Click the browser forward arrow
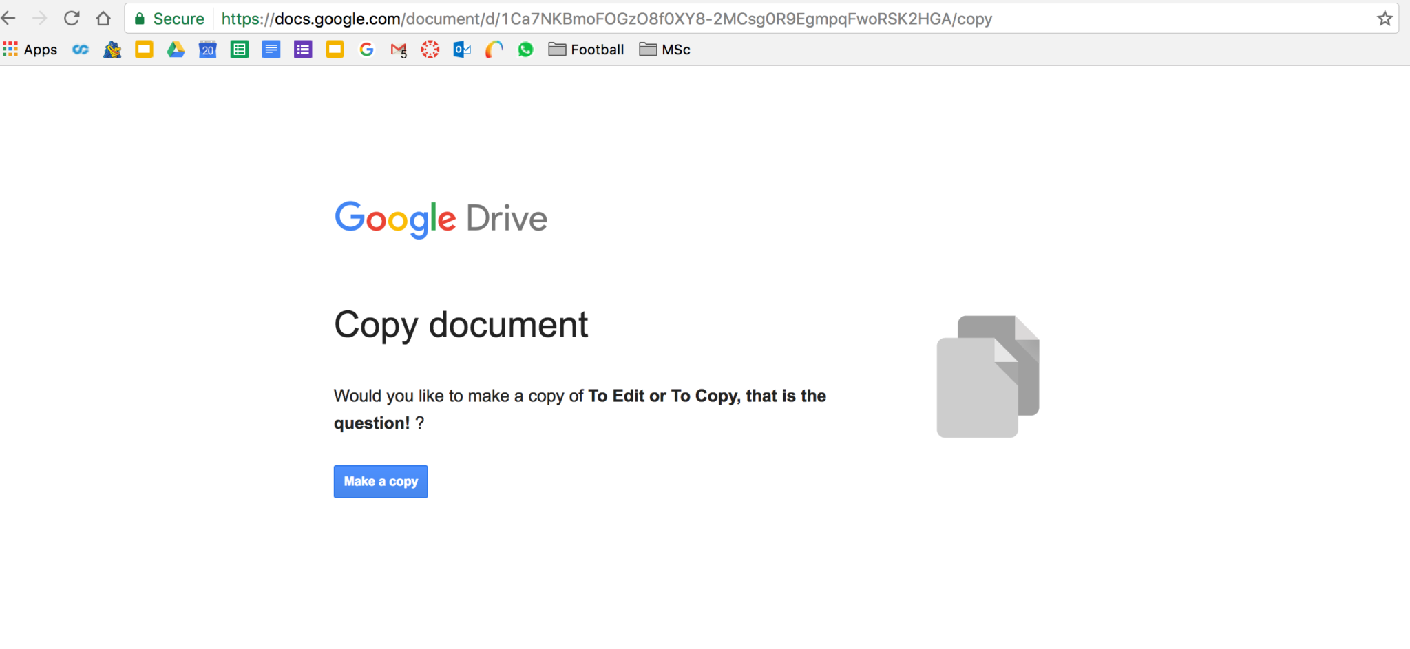Viewport: 1410px width, 649px height. [x=40, y=19]
